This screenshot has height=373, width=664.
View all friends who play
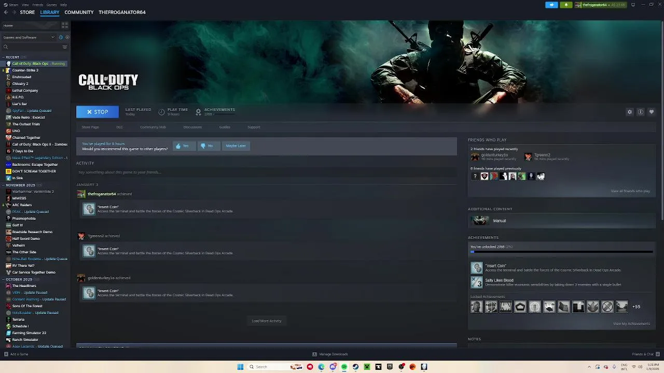(x=630, y=191)
